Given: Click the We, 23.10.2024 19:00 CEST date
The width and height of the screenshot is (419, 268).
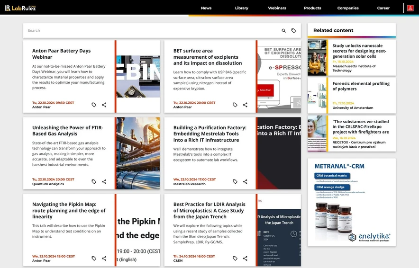Looking at the screenshot, I should point(54,256).
